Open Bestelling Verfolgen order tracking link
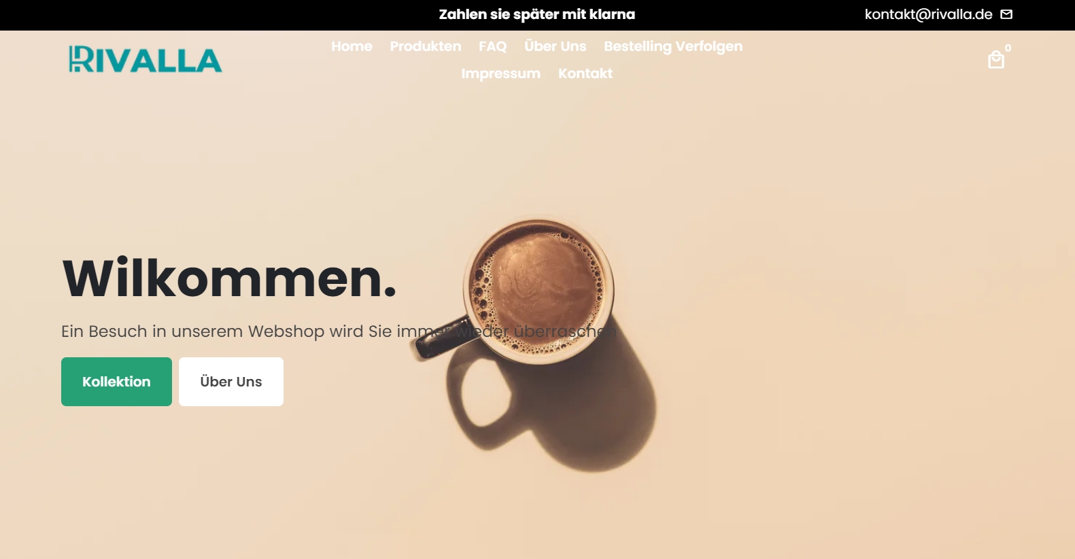 point(673,46)
